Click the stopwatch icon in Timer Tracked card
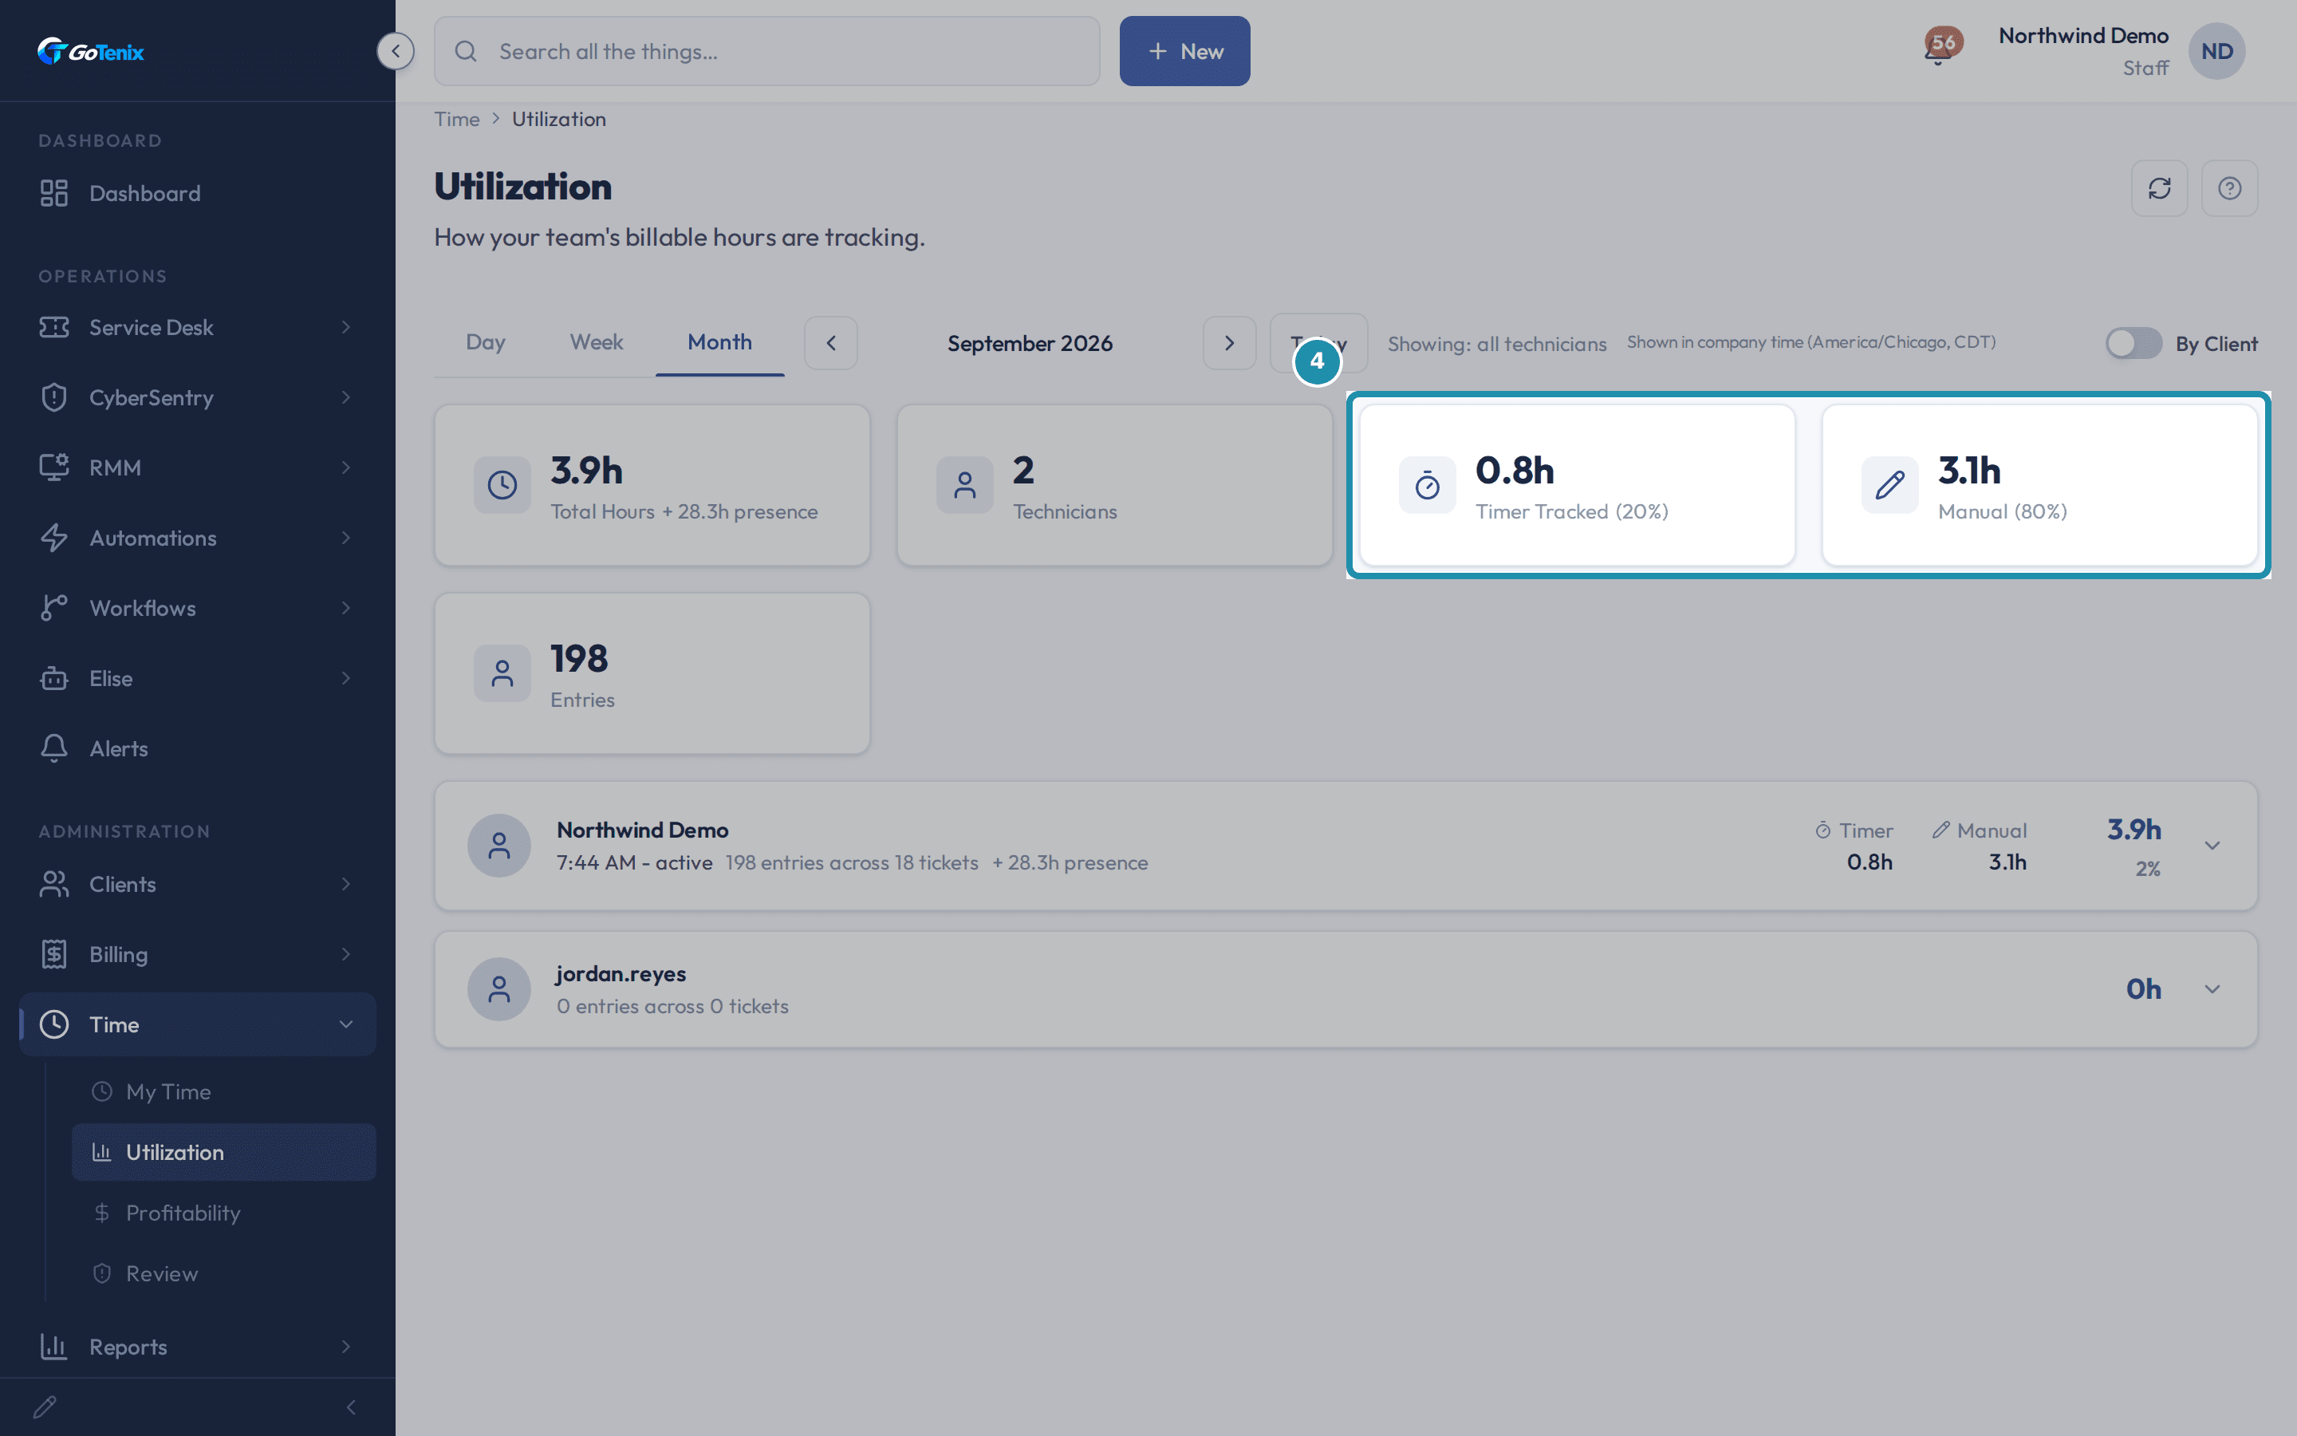The width and height of the screenshot is (2297, 1436). 1427,485
